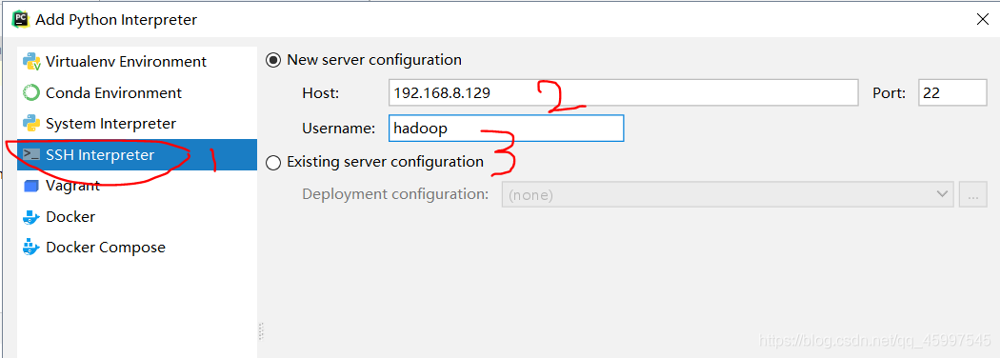Click the Virtualenv Environment python icon
Viewport: 1000px width, 358px height.
[31, 62]
